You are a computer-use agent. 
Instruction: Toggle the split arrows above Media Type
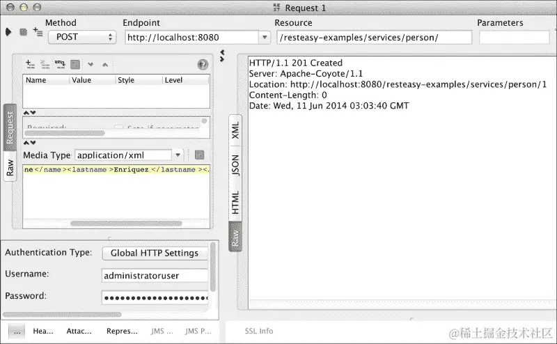(x=29, y=143)
